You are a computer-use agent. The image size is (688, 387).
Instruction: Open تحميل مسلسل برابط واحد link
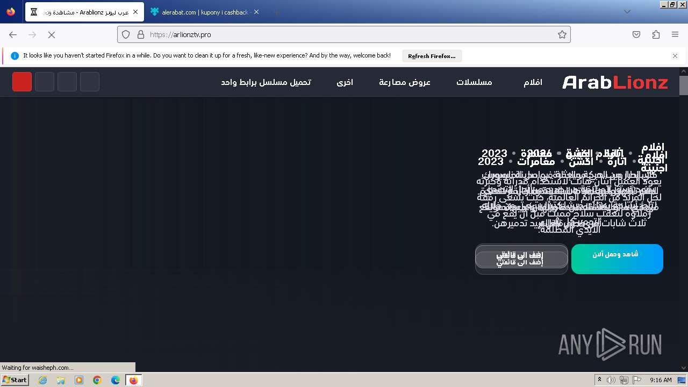point(266,82)
